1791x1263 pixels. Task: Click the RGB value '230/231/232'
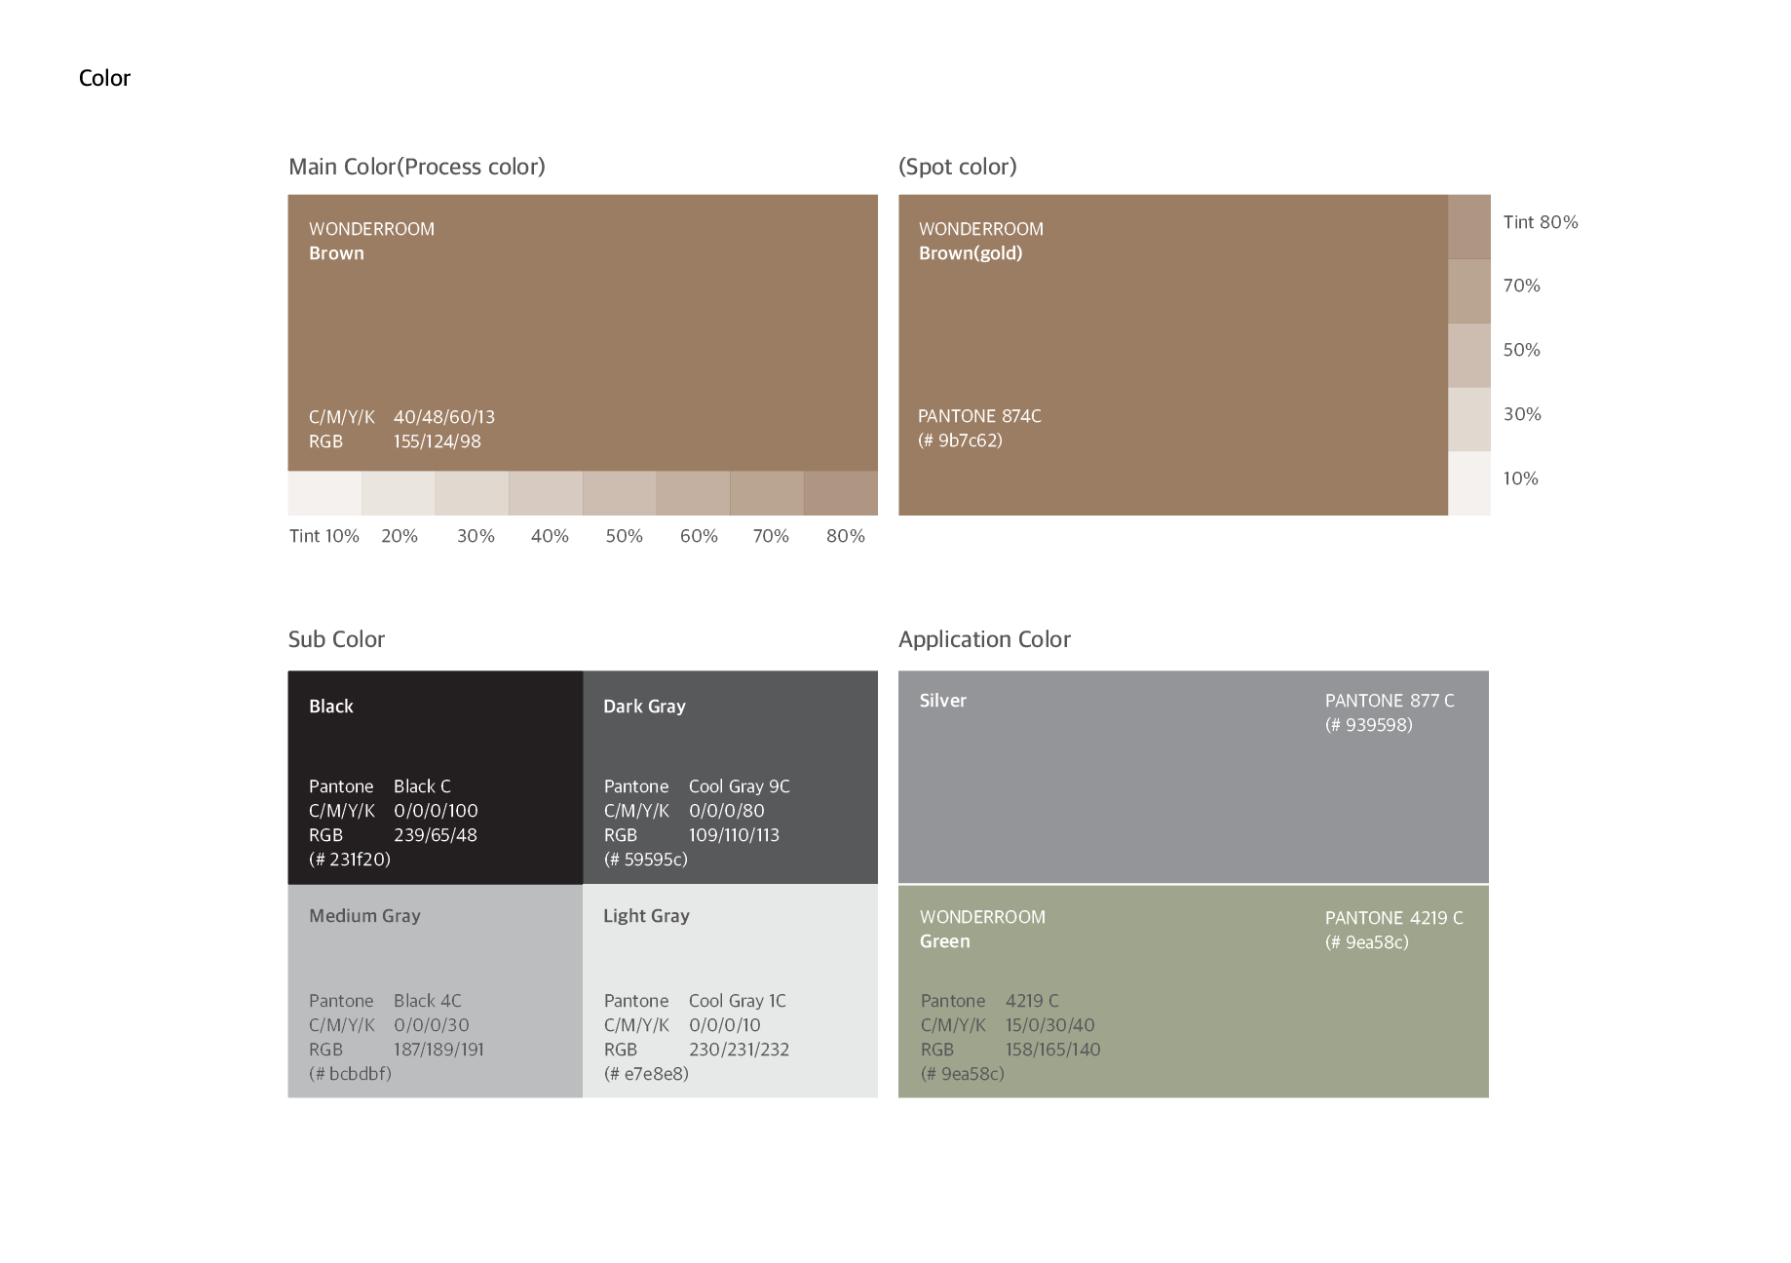(x=739, y=1050)
